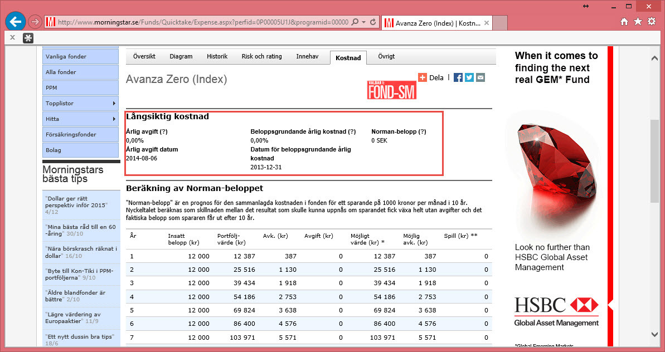Click the page's vertical scrollbar down arrow
The width and height of the screenshot is (665, 352).
[655, 334]
